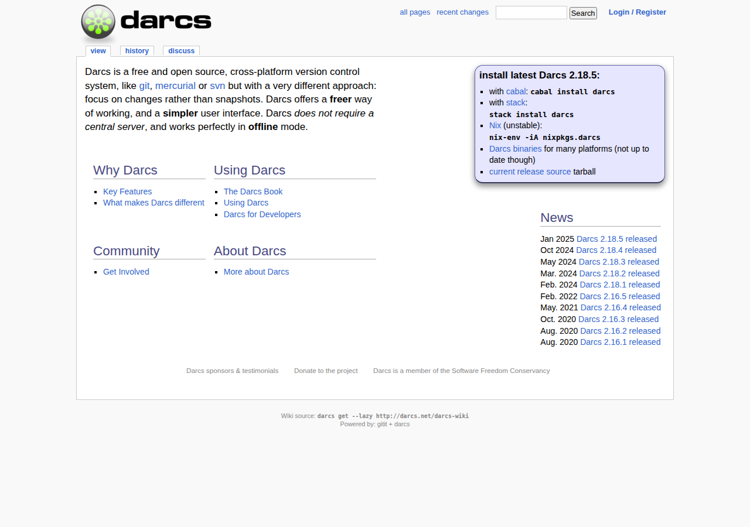Go to recent changes

tap(462, 12)
